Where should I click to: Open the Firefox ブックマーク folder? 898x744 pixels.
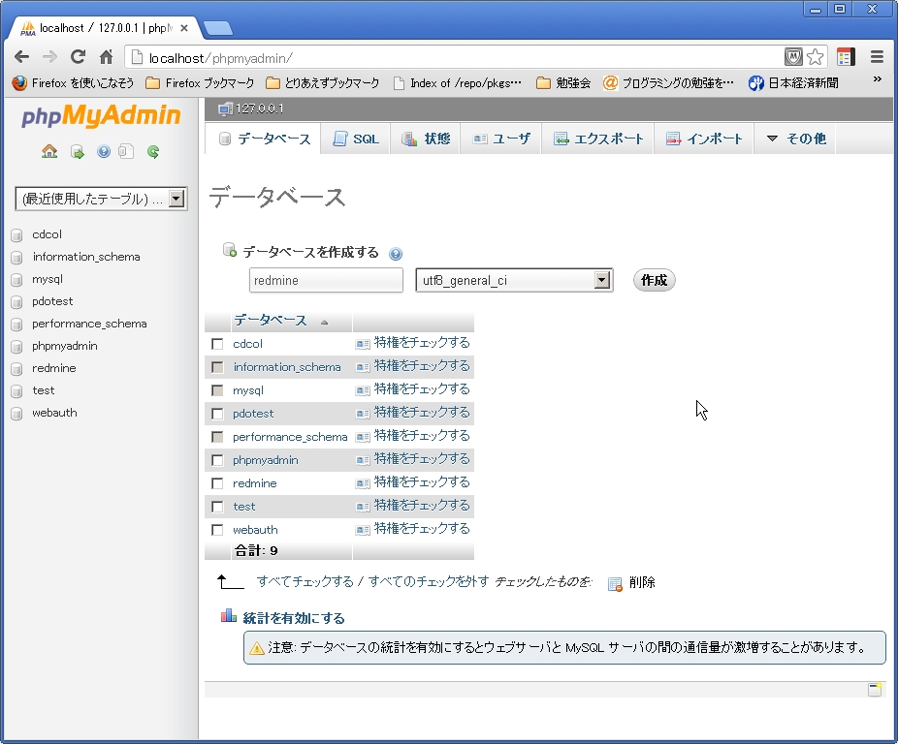200,83
